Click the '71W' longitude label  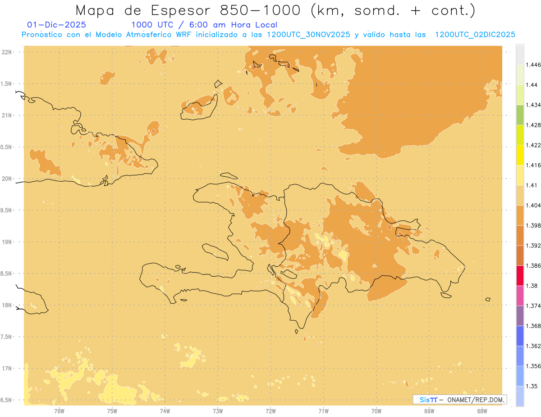(323, 411)
